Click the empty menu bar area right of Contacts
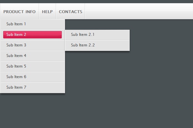The width and height of the screenshot is (193, 128). click(138, 12)
